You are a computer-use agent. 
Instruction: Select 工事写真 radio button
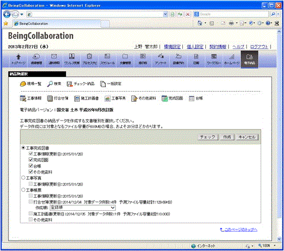click(23, 178)
